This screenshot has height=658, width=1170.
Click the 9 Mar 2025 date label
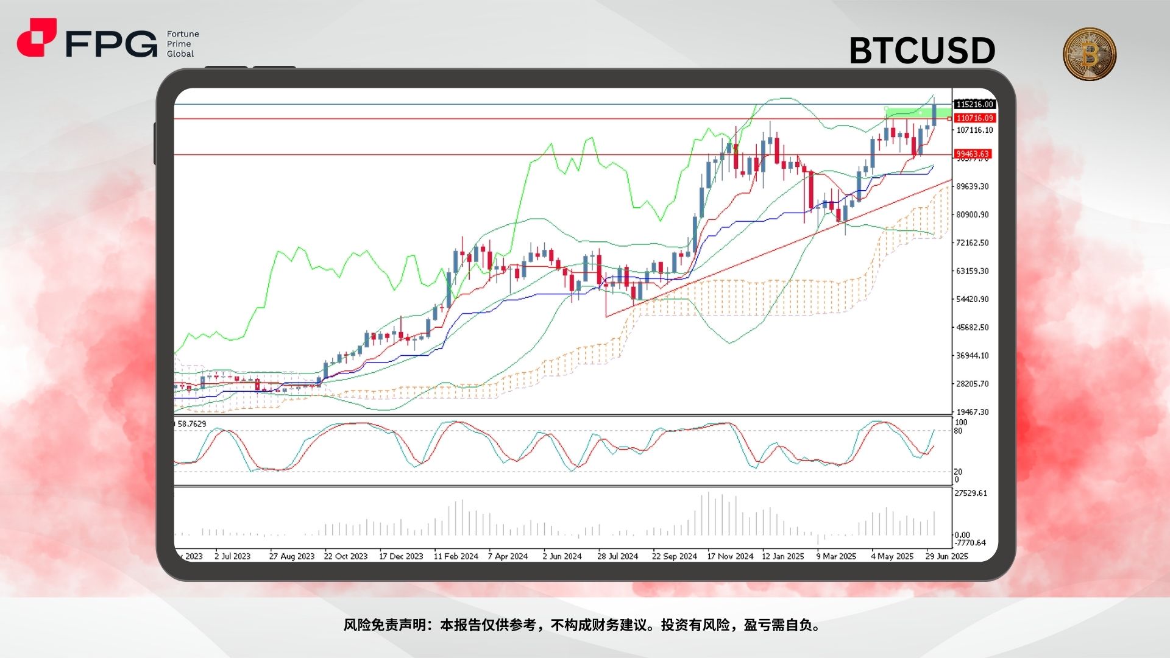coord(836,556)
